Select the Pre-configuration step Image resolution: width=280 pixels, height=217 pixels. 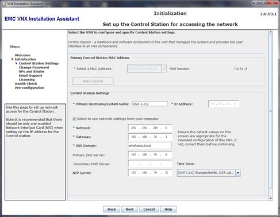[29, 88]
